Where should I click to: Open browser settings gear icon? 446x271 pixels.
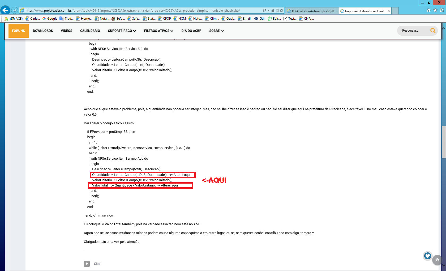tap(442, 10)
